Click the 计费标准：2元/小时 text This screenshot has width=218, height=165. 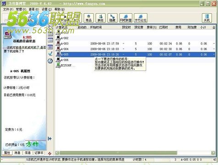[16, 88]
